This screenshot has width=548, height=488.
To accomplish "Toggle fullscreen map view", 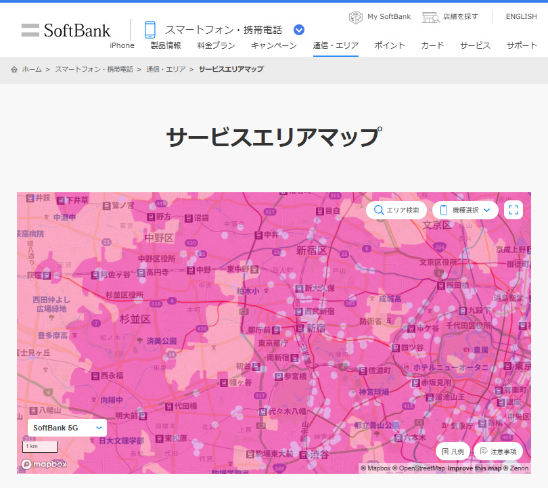I will coord(513,210).
